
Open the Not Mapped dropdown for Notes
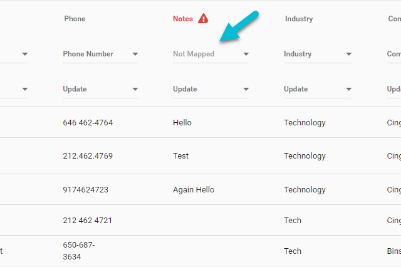tap(211, 54)
